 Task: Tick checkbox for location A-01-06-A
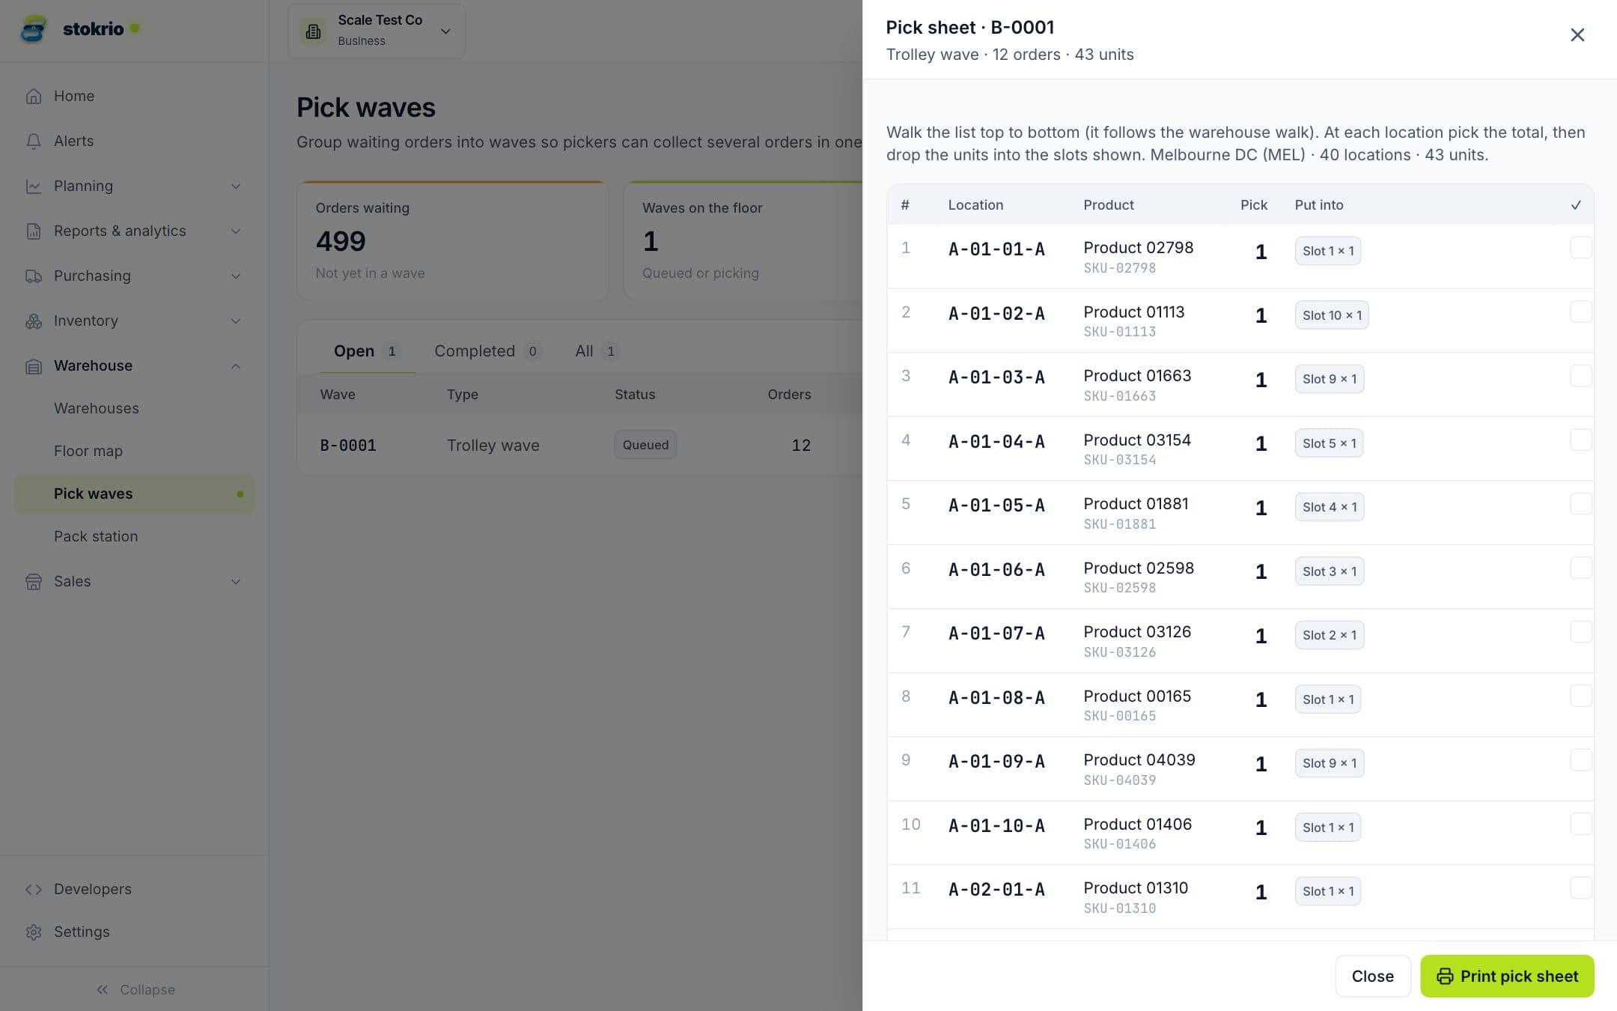1580,568
